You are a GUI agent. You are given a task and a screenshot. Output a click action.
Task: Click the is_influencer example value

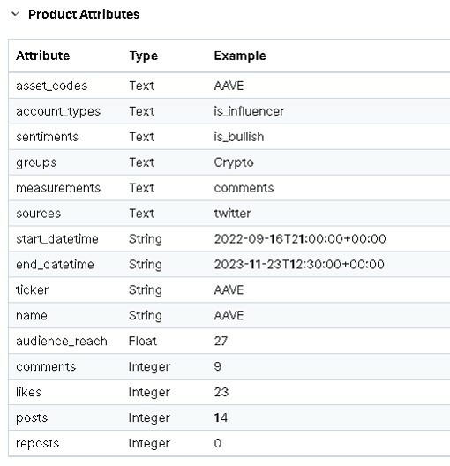[249, 111]
